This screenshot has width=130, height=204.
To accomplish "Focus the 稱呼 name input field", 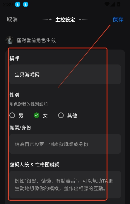I will tap(65, 74).
